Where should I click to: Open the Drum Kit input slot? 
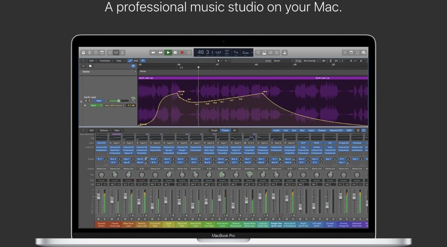(102, 143)
